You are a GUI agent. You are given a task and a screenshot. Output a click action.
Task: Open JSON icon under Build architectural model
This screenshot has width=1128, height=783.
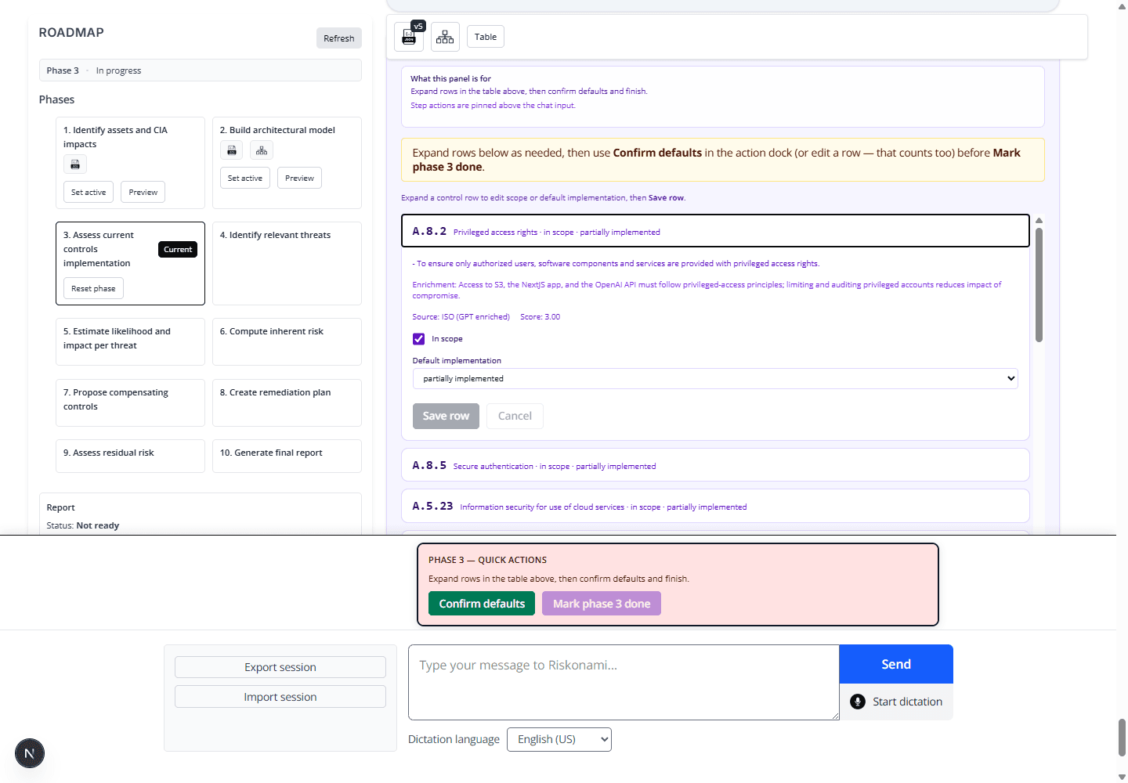[x=232, y=150]
